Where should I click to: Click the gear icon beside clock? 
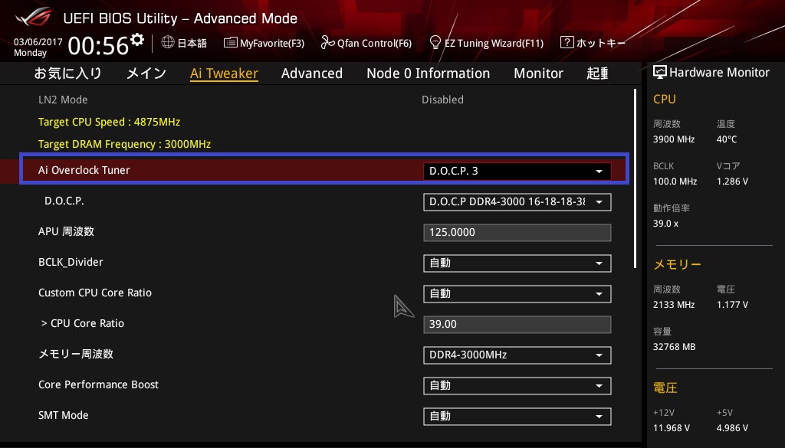coord(137,39)
